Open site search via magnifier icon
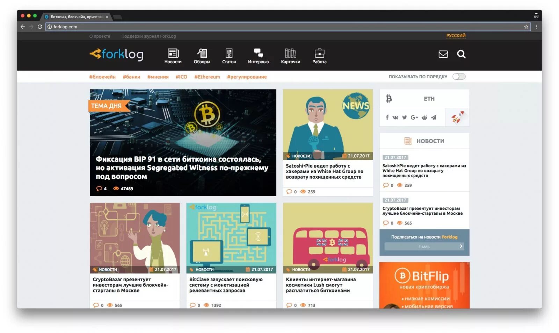 (461, 54)
